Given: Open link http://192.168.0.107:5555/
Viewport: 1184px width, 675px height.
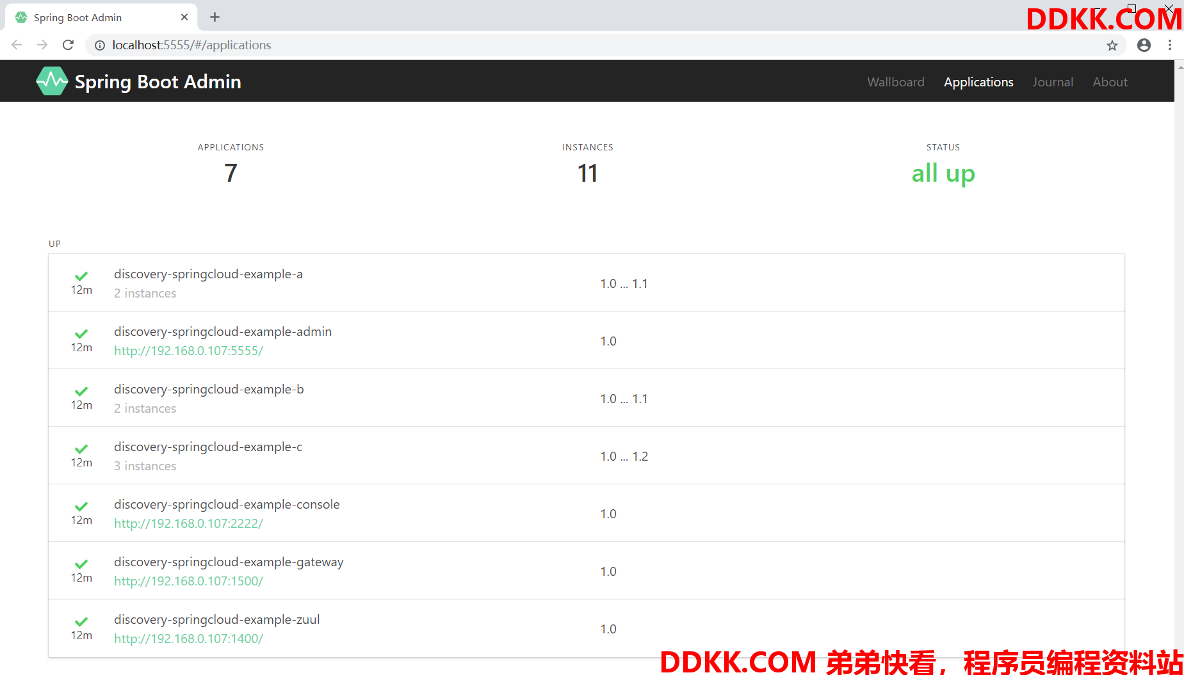Looking at the screenshot, I should click(x=188, y=351).
